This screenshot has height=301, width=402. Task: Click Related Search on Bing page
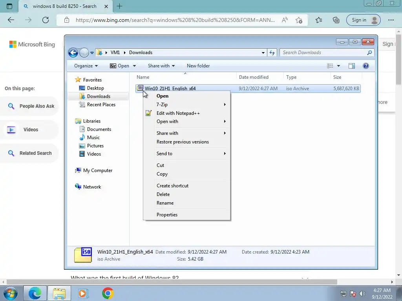(x=29, y=153)
